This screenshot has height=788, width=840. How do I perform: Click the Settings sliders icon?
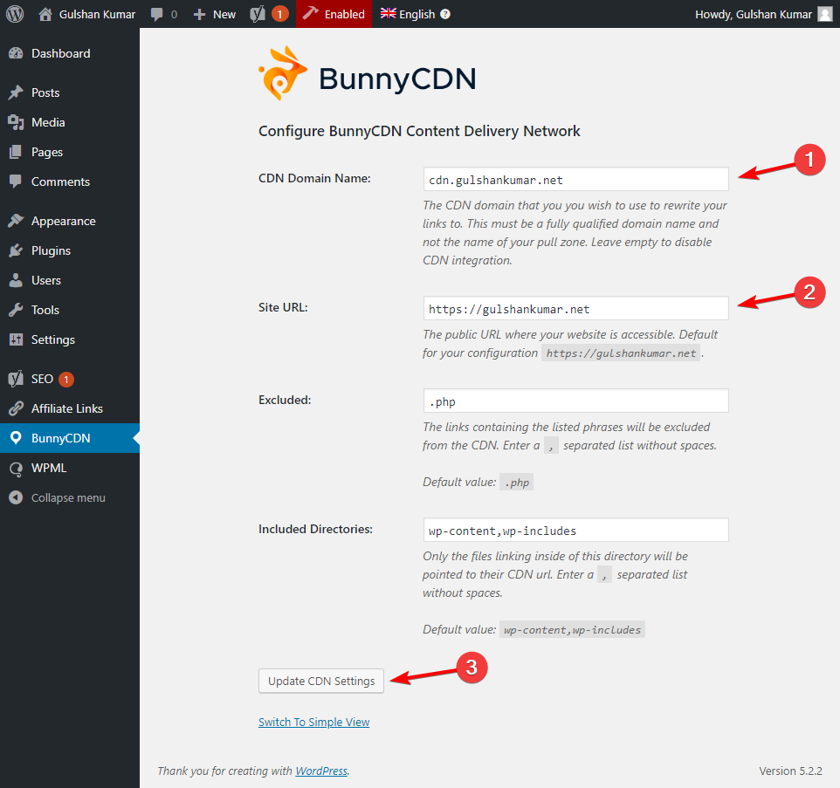pos(16,339)
